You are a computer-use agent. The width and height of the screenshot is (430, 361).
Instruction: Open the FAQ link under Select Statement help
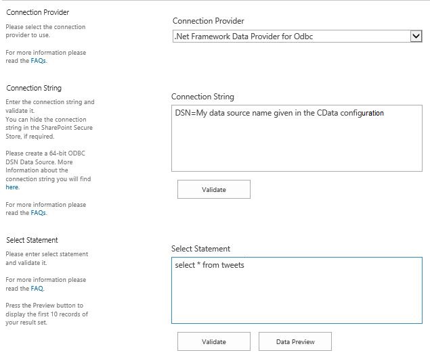click(x=37, y=288)
